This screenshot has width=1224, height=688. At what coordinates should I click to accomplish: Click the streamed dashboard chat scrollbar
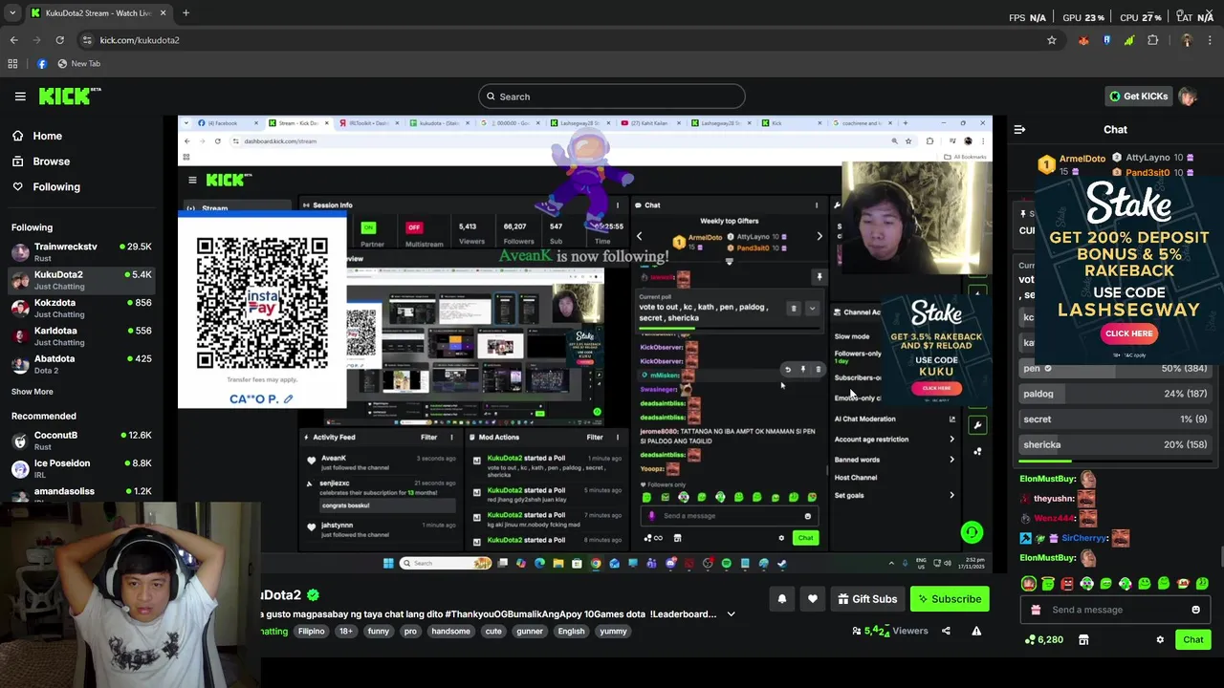(x=827, y=471)
